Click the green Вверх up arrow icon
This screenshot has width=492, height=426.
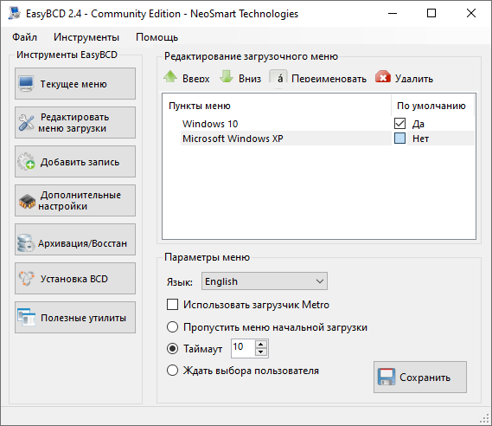(170, 77)
